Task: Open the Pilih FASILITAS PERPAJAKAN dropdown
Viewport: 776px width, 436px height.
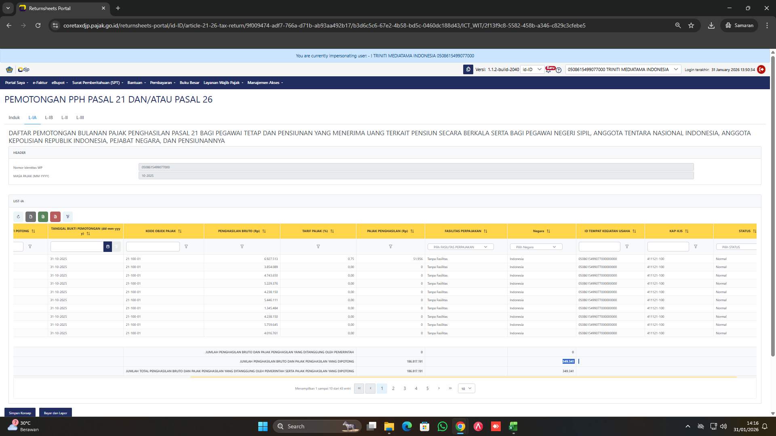Action: click(x=460, y=247)
